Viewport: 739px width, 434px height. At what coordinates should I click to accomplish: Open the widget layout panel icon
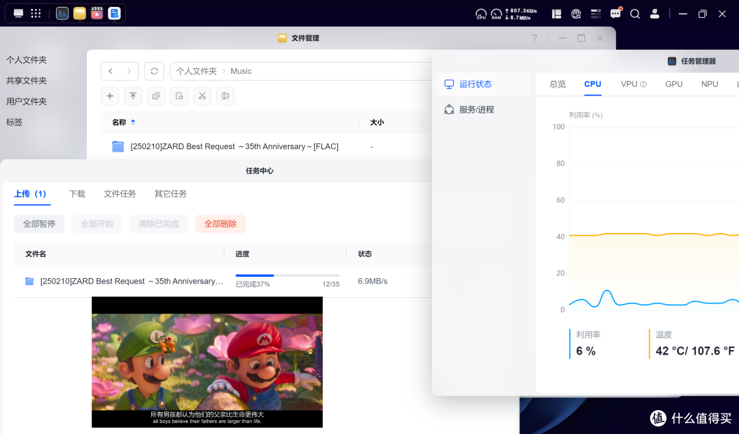(x=556, y=14)
